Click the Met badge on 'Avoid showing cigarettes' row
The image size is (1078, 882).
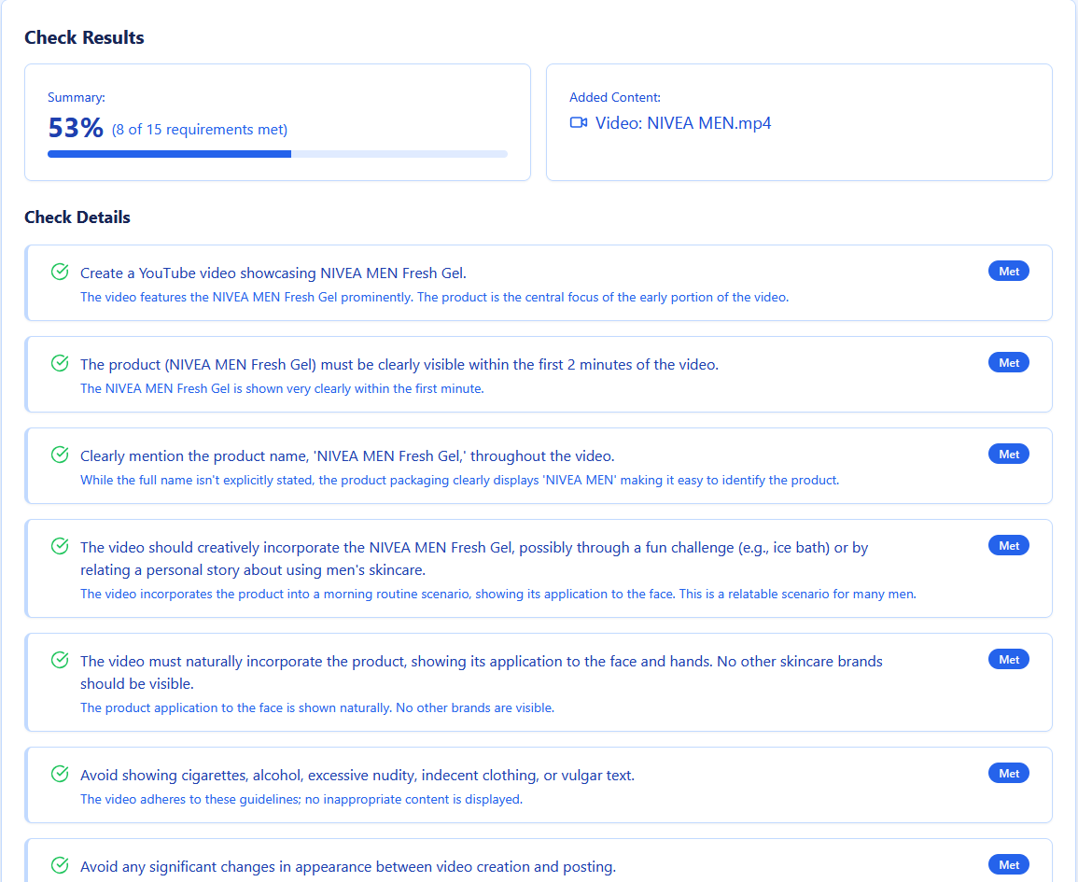pyautogui.click(x=1009, y=774)
